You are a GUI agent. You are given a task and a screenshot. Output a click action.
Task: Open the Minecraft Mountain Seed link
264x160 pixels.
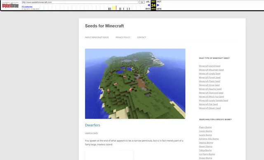click(x=211, y=70)
